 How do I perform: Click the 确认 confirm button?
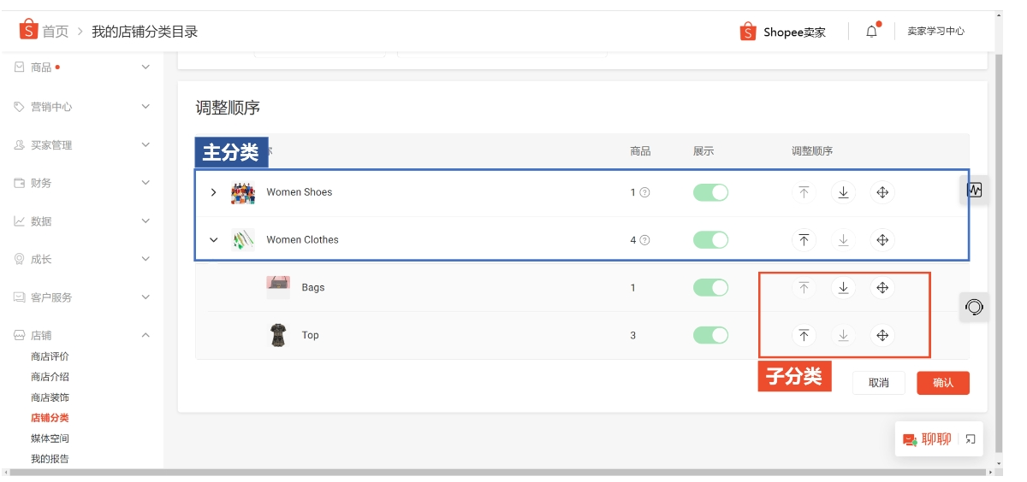[x=942, y=383]
